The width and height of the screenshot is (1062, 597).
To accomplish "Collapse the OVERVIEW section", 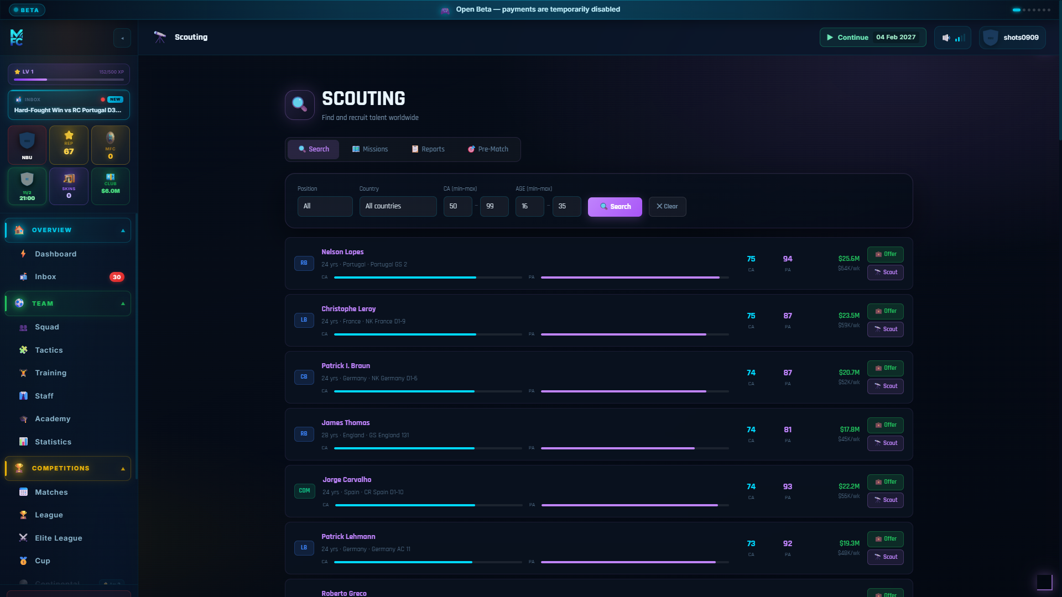I will 67,231.
